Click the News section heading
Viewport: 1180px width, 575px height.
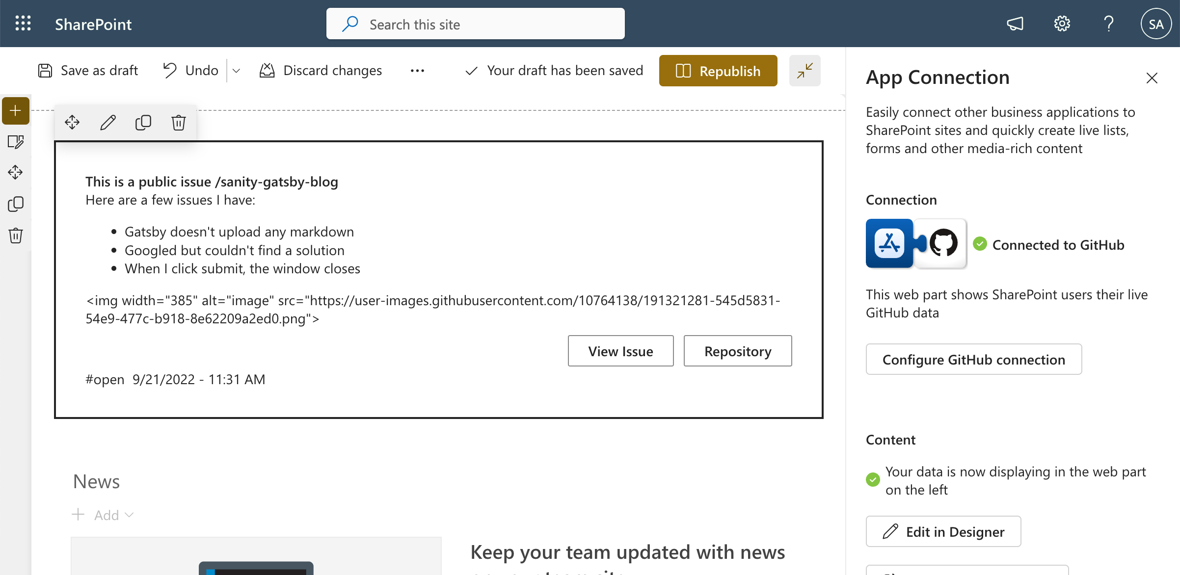pyautogui.click(x=96, y=482)
